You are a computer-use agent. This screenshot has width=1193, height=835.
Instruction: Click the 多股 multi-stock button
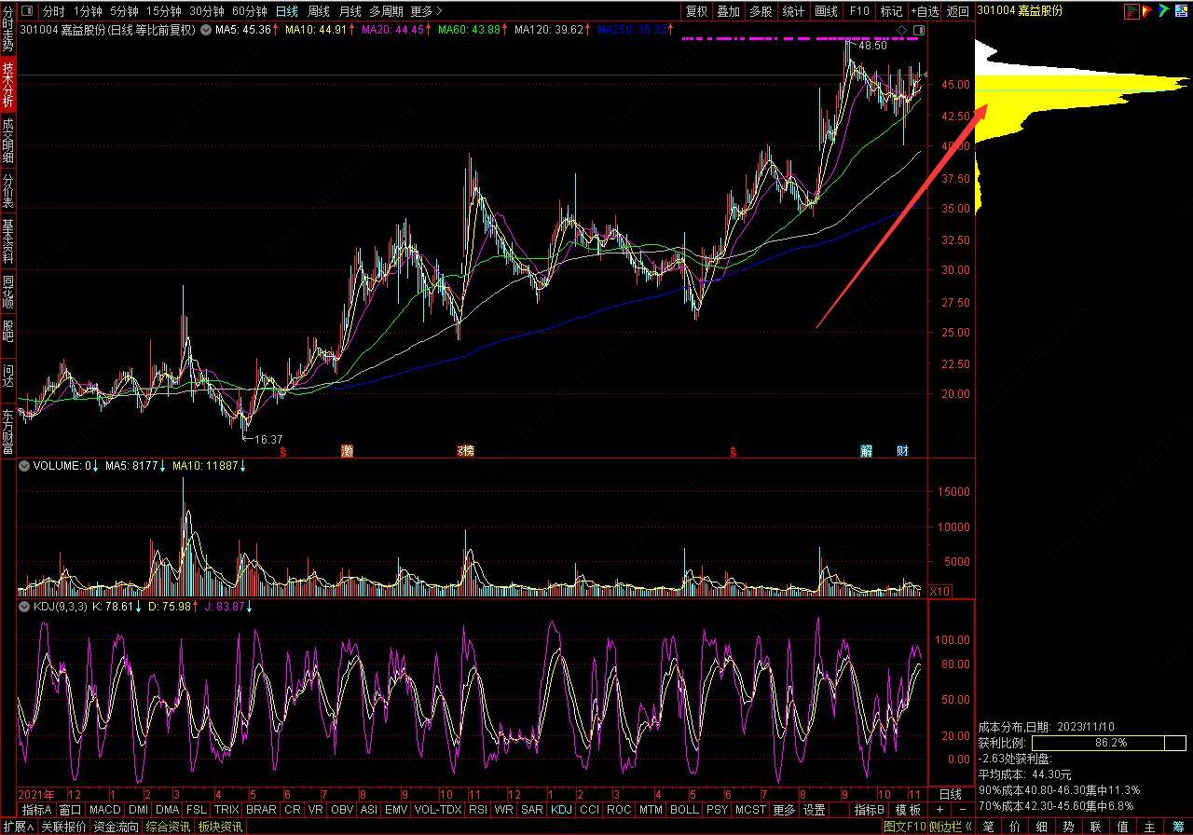761,11
